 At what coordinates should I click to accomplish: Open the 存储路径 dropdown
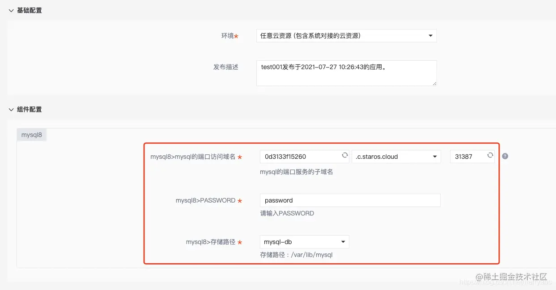click(x=304, y=241)
